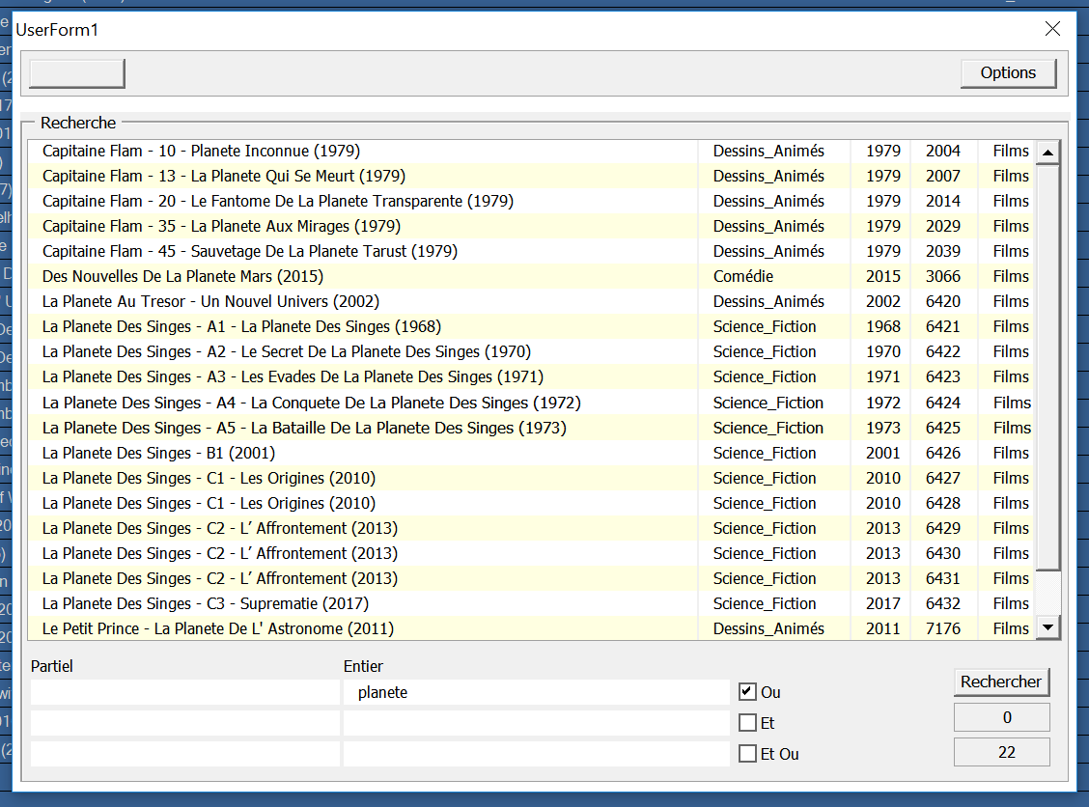Select "La Planete Au Tresor - Un Nouvel Univers" entry
1089x807 pixels.
click(x=290, y=301)
